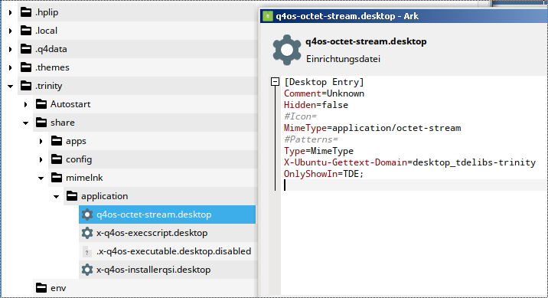Click bold q4os-octet-stream.desktop preview heading
548x298 pixels.
366,41
